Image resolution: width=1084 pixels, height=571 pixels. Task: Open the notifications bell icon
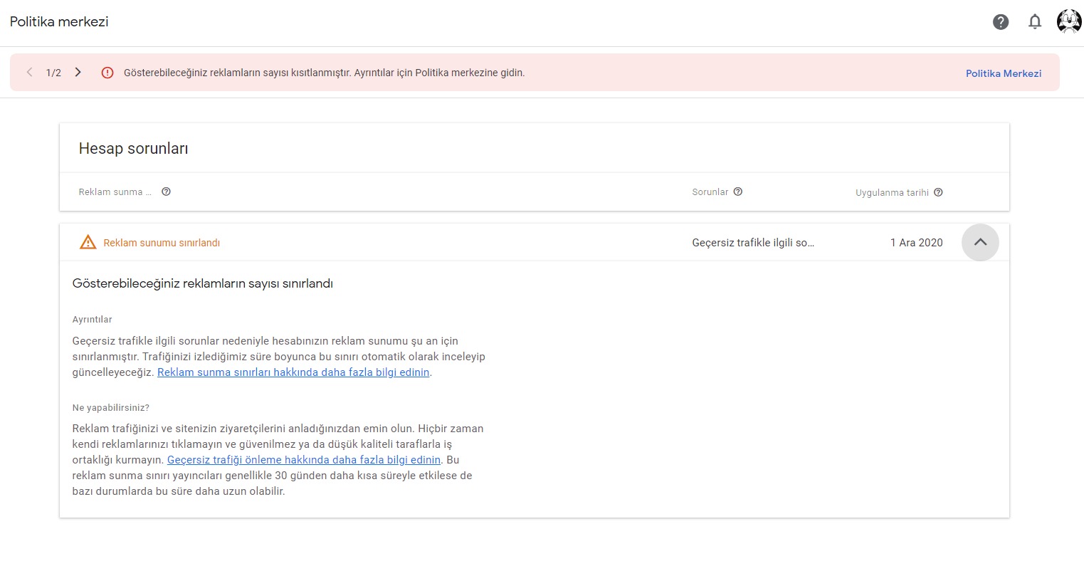tap(1035, 22)
